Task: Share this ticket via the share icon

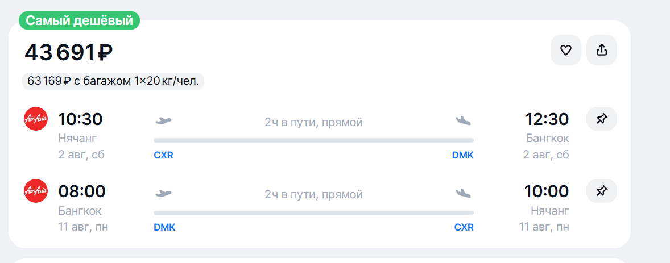Action: click(602, 50)
